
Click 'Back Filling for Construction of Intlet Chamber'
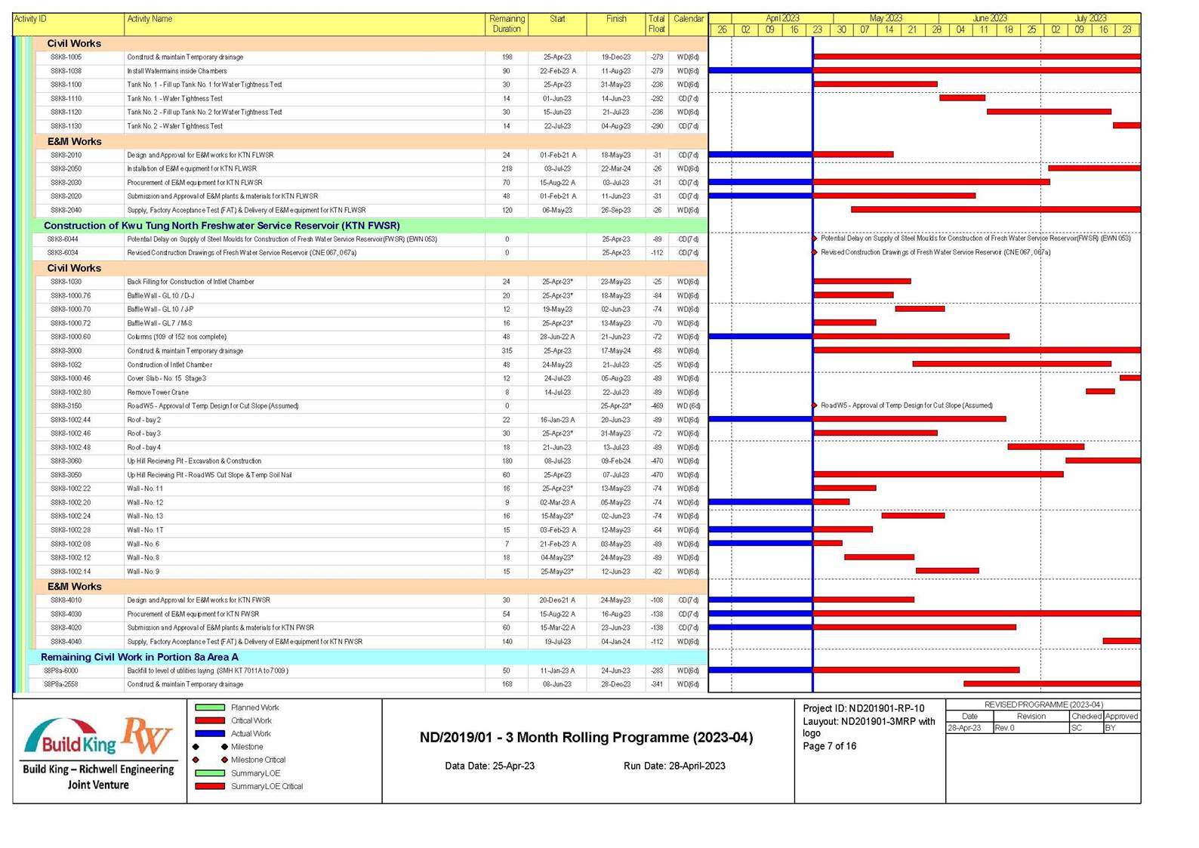click(x=190, y=282)
